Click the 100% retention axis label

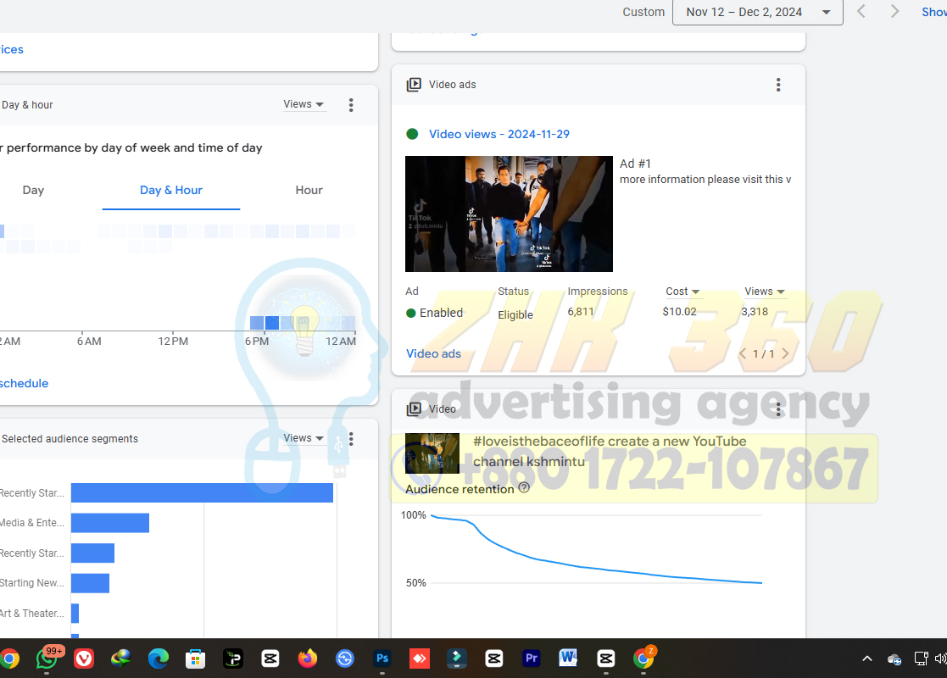pos(413,515)
